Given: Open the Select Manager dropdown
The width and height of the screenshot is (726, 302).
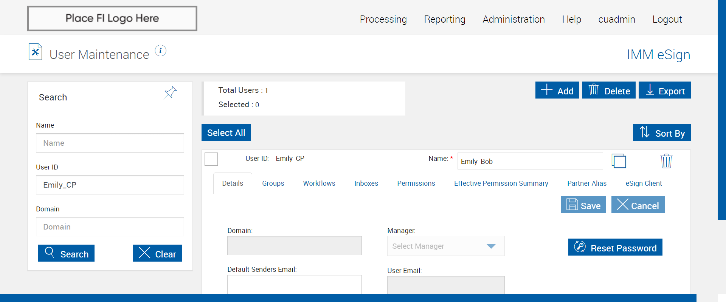Looking at the screenshot, I should pos(446,246).
